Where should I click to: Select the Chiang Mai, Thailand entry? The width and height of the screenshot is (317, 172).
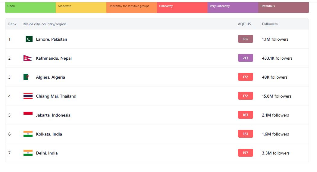[56, 96]
